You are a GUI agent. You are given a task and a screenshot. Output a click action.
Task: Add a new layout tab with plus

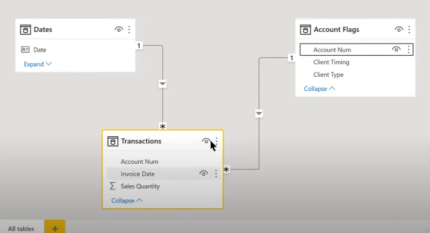[55, 228]
